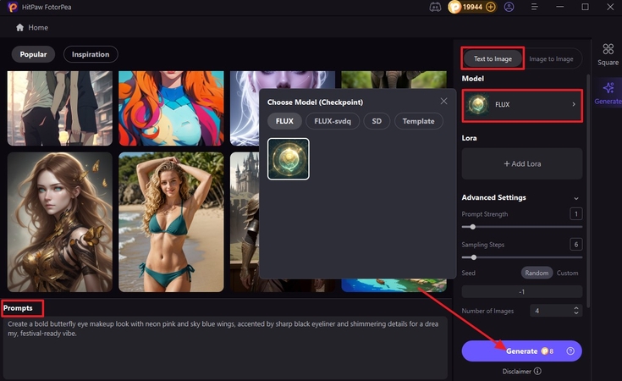Image resolution: width=622 pixels, height=381 pixels.
Task: Add more coins with plus icon
Action: pos(491,7)
